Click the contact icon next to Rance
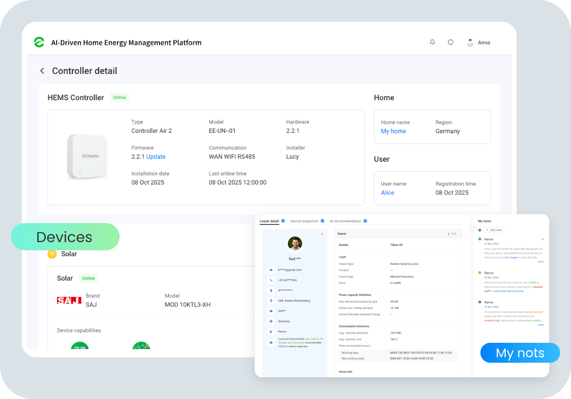This screenshot has height=399, width=571. pos(270,331)
